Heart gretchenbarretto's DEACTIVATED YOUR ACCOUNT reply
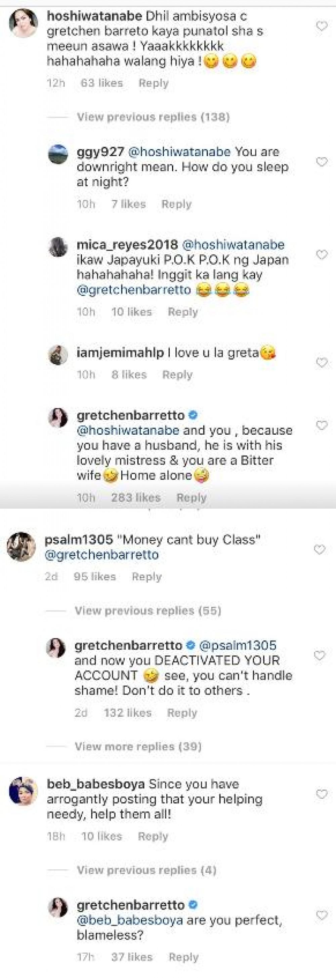Screen dimensions: 336x978 tap(320, 655)
